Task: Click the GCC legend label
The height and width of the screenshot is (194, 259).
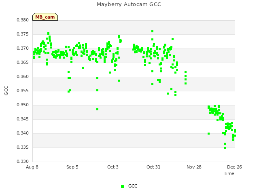Action: click(133, 186)
